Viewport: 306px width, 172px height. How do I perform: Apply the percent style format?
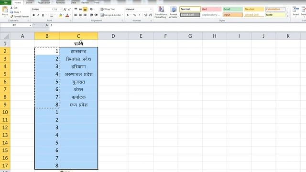click(x=134, y=15)
